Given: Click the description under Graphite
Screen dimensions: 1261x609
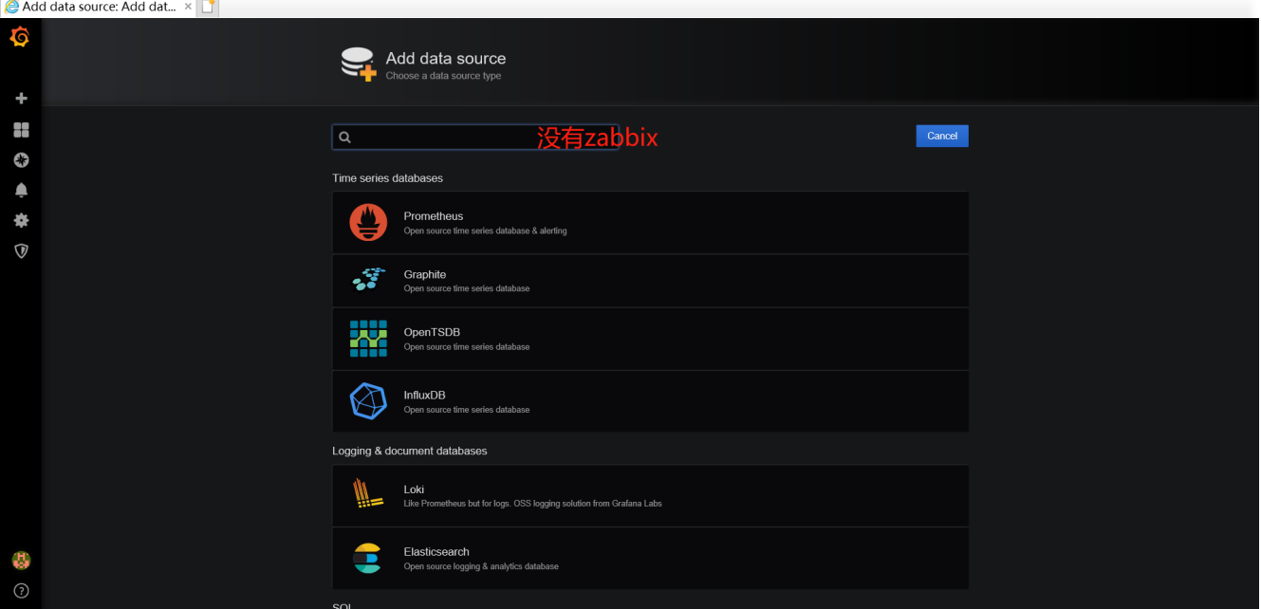Looking at the screenshot, I should (x=467, y=288).
